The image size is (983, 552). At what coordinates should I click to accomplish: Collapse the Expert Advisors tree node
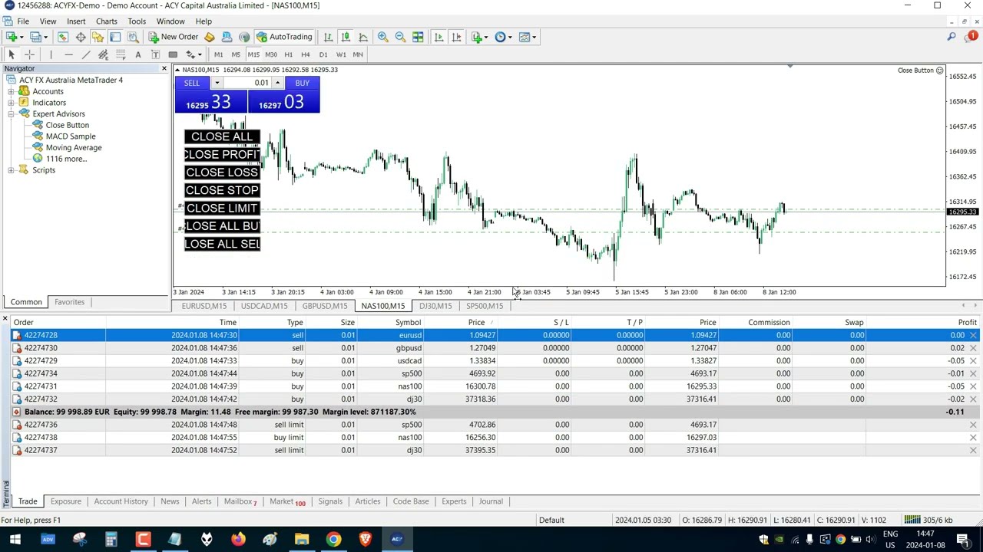point(11,113)
